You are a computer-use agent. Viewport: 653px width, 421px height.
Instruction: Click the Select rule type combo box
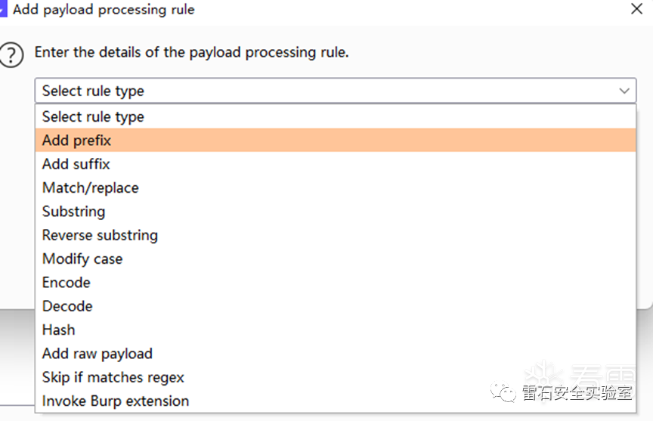pyautogui.click(x=325, y=91)
